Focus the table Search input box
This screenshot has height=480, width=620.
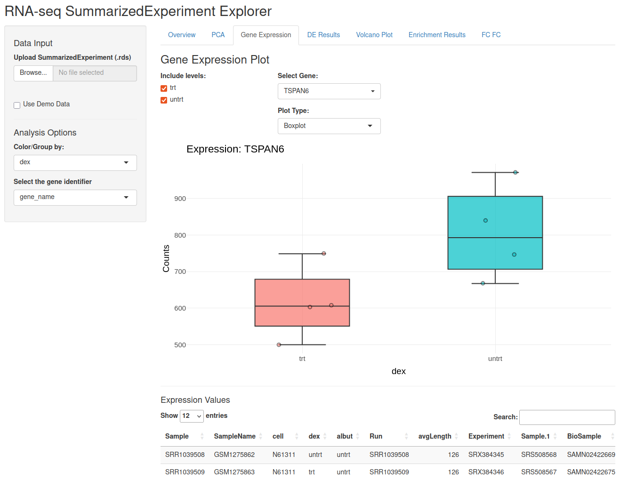coord(567,417)
